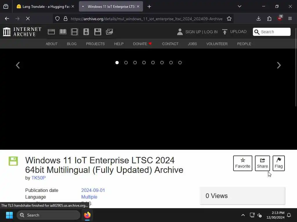Open the notifications bell icon
The width and height of the screenshot is (297, 222).
[x=289, y=215]
